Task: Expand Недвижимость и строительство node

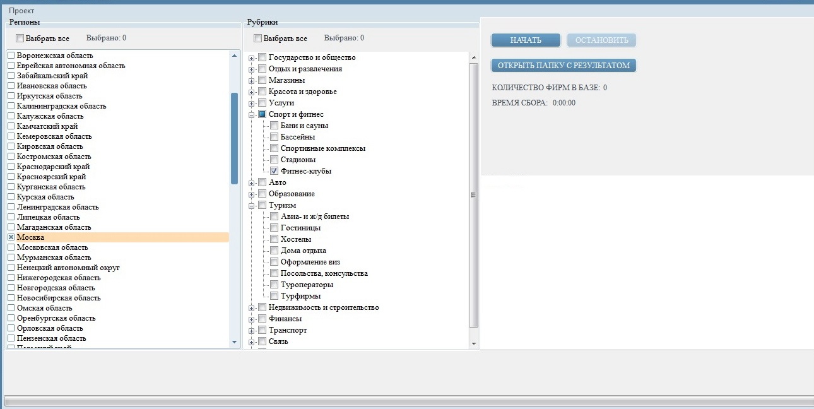Action: pos(252,308)
